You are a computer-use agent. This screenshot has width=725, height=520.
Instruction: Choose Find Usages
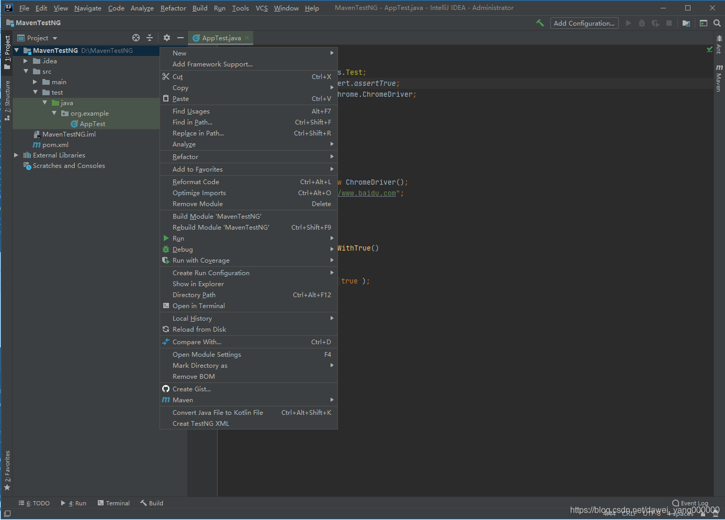pyautogui.click(x=248, y=111)
